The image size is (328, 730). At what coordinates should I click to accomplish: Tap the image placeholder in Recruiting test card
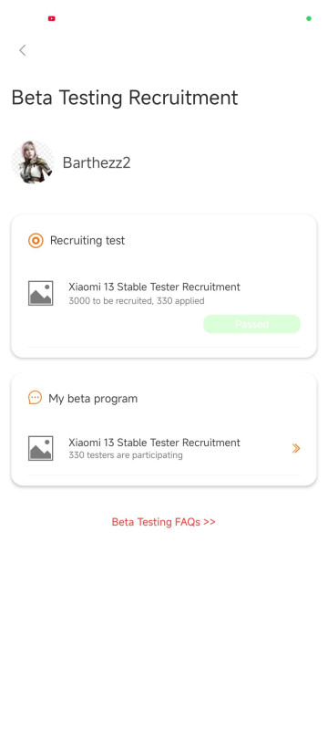[x=41, y=293]
